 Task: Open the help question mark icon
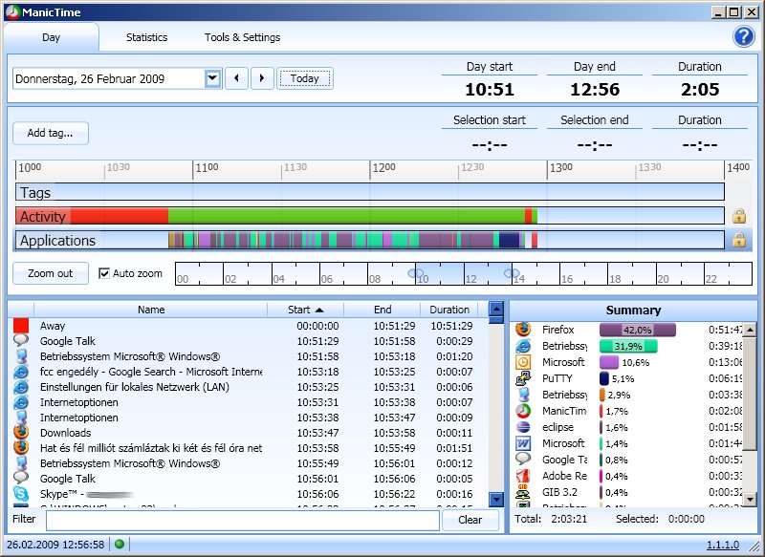tap(744, 36)
